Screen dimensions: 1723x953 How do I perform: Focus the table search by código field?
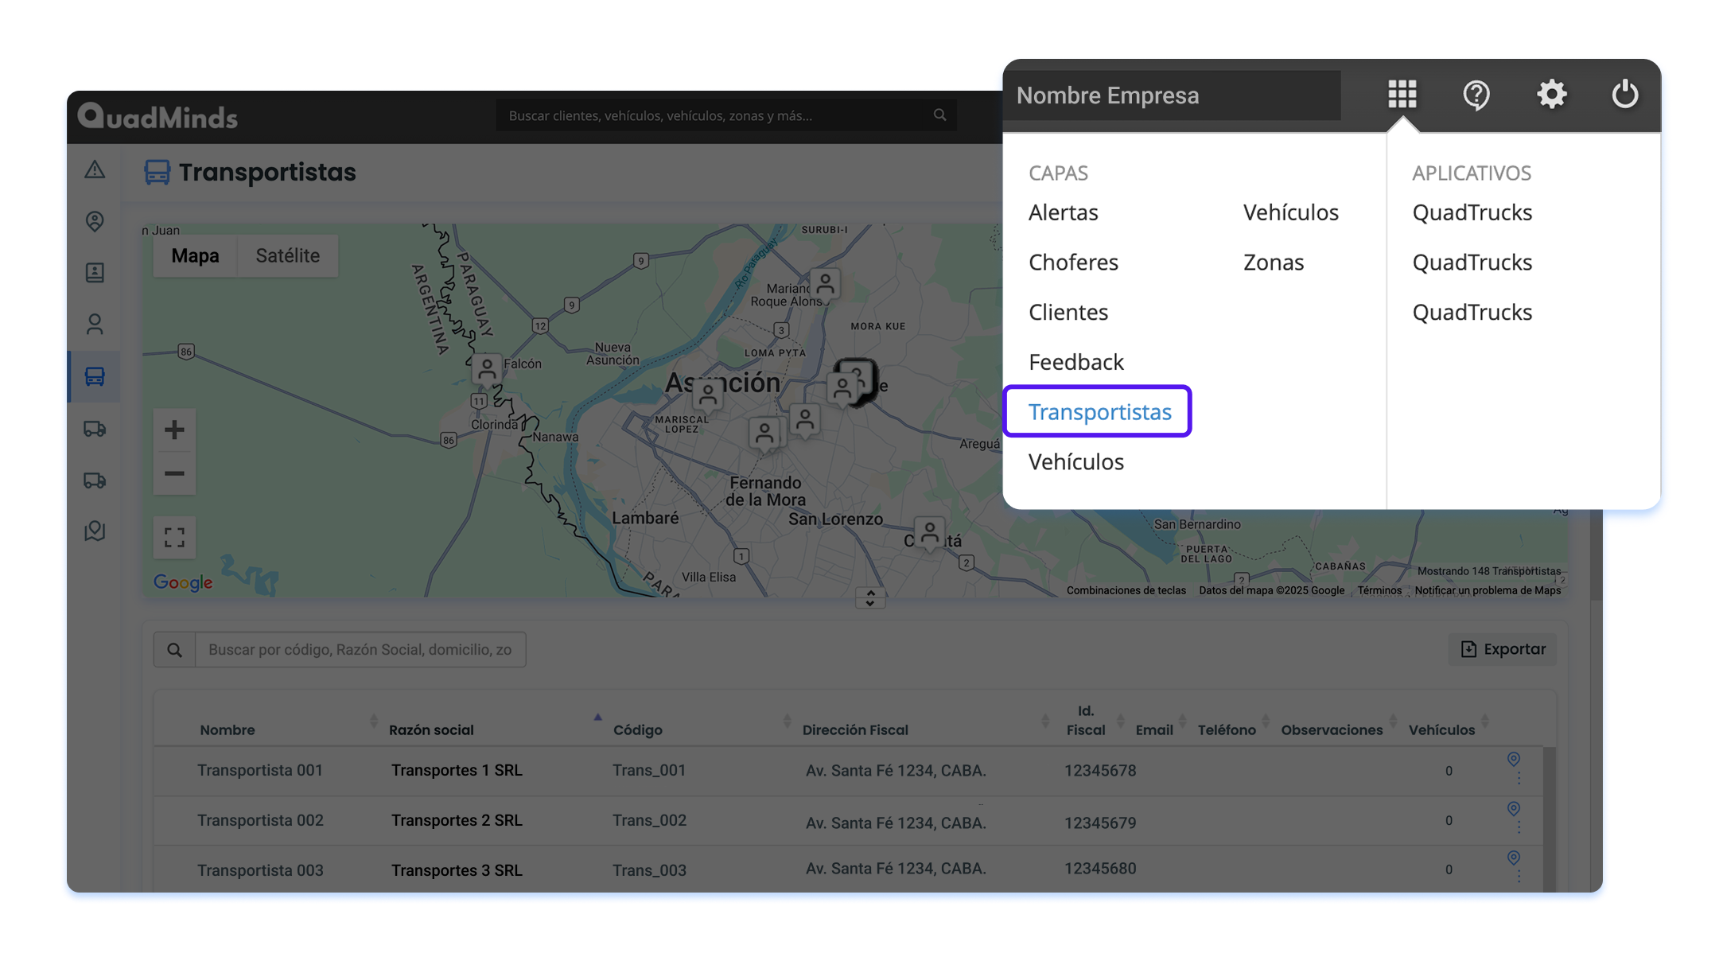[360, 650]
